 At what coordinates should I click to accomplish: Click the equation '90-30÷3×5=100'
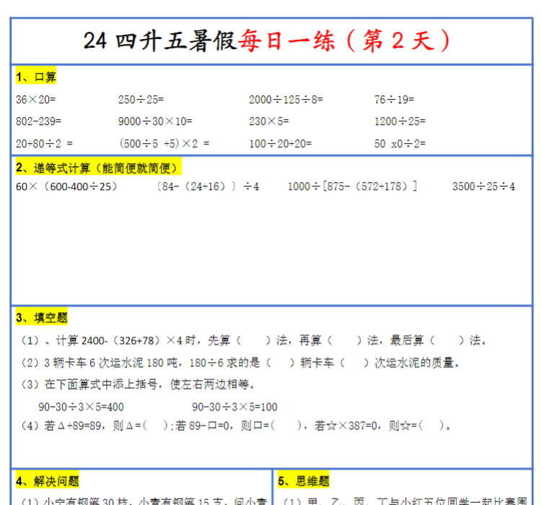235,407
